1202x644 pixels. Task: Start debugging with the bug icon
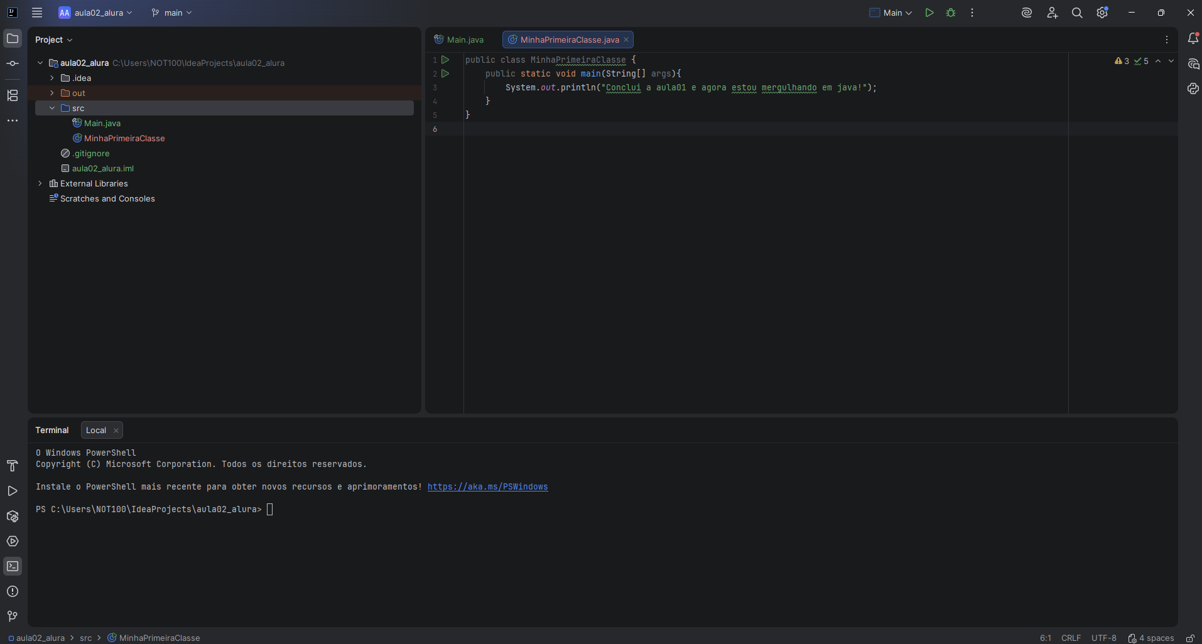click(x=951, y=13)
